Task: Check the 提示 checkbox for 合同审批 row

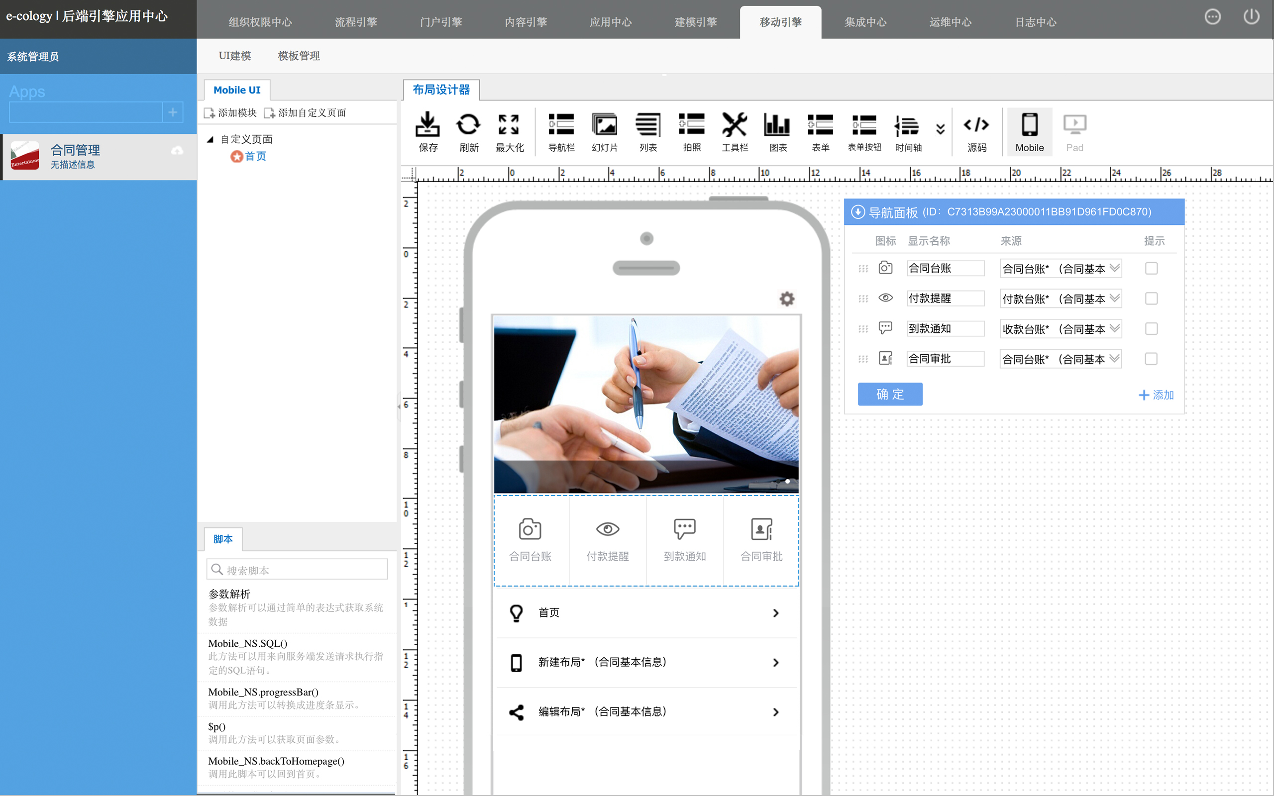Action: (x=1151, y=359)
